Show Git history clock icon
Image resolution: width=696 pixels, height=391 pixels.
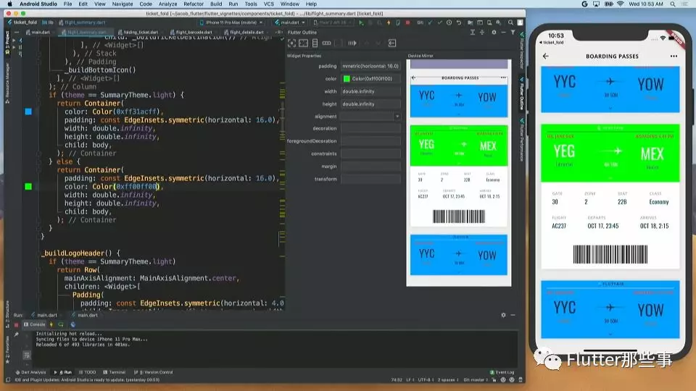click(449, 22)
